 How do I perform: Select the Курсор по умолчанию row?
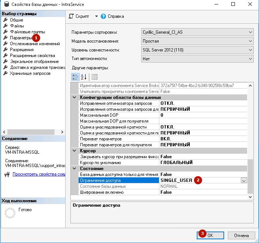163,163
